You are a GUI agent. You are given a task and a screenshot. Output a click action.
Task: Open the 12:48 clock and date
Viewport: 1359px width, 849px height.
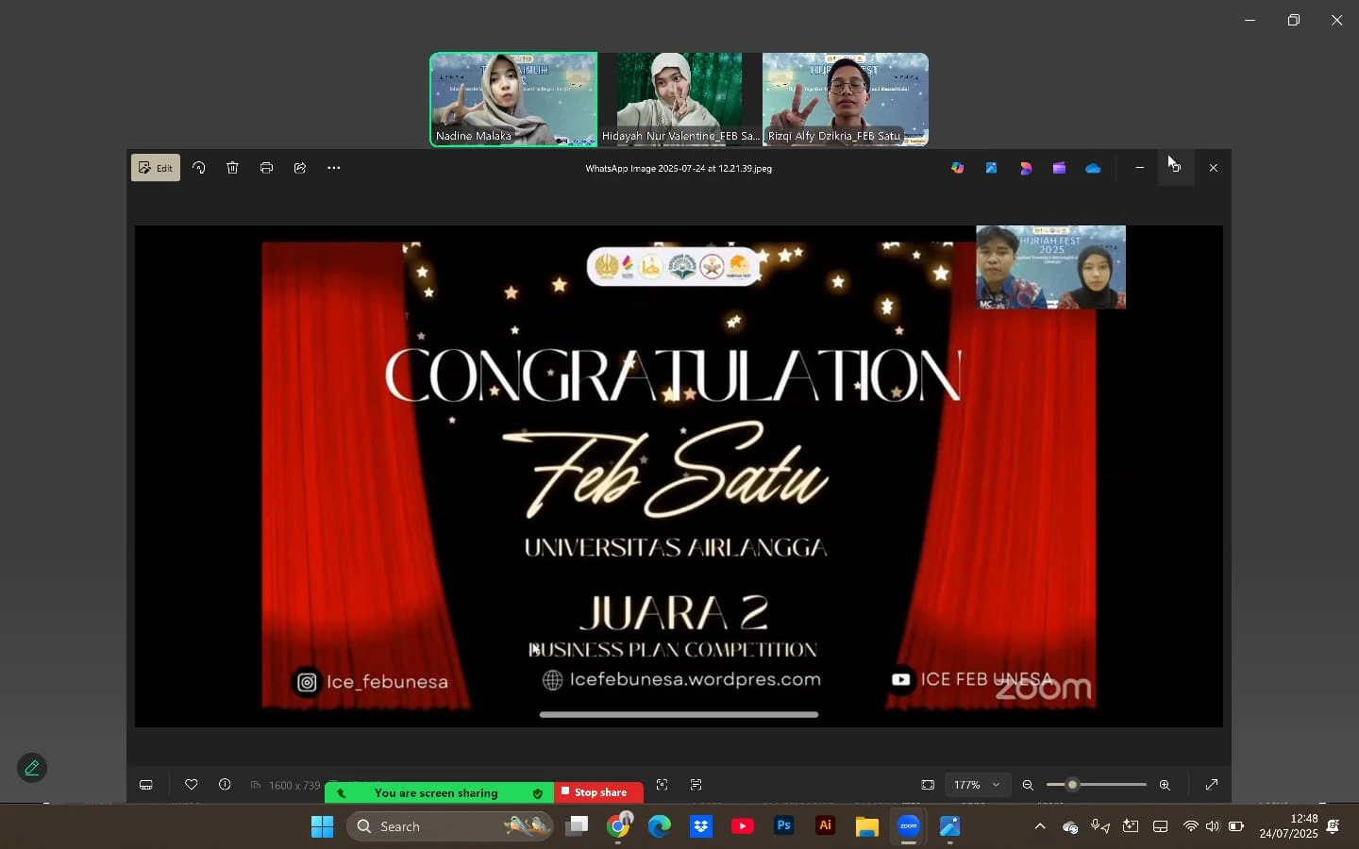pyautogui.click(x=1288, y=826)
